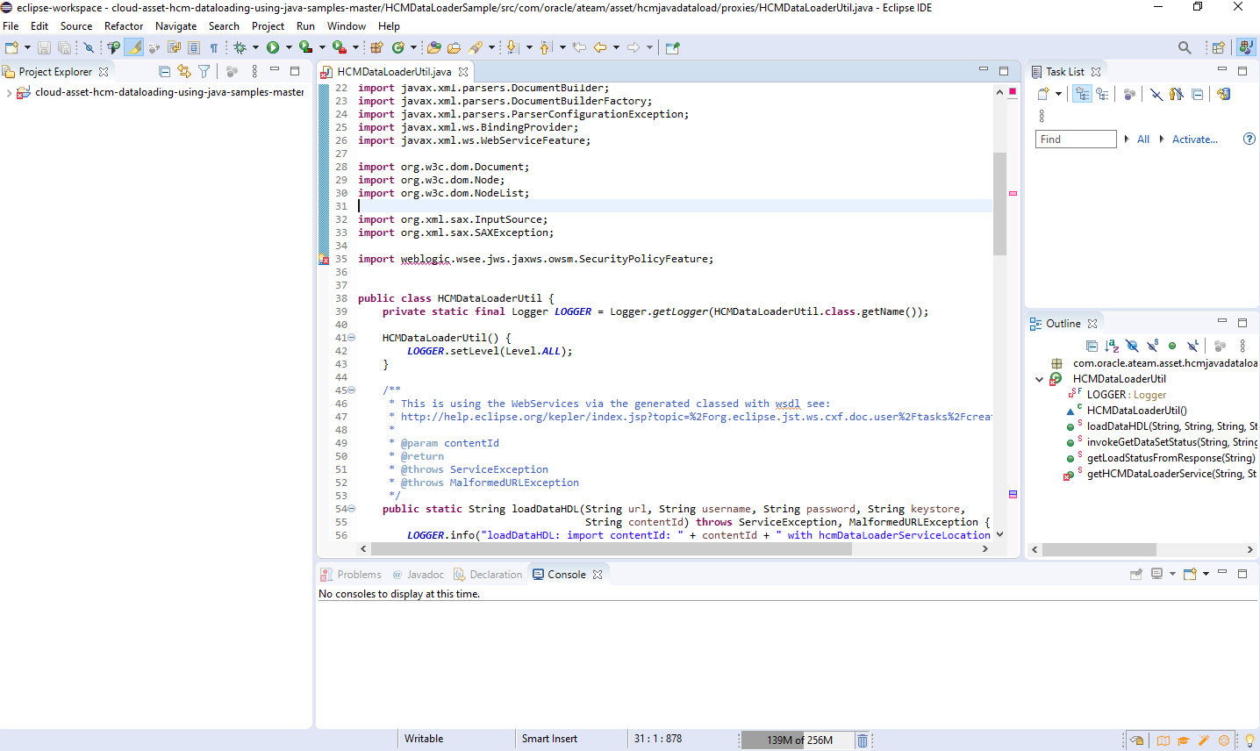The image size is (1260, 751).
Task: Toggle Hide Fields in Outline view
Action: (x=1132, y=346)
